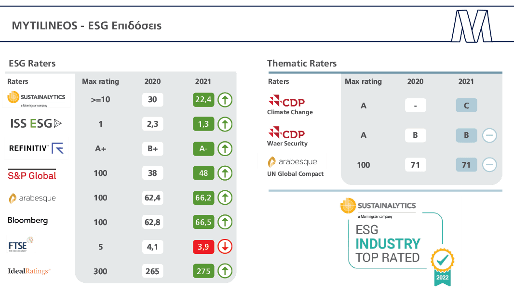Click the ISS ESG logo
Viewport: 514px width, 305px height.
pyautogui.click(x=36, y=124)
